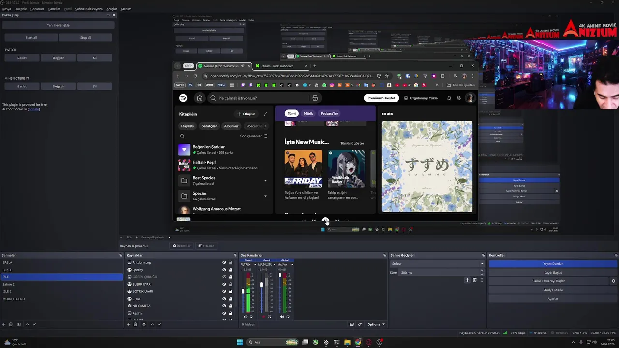Unmute the MASAÜSTÜ audio channel speaker icon

[264, 317]
